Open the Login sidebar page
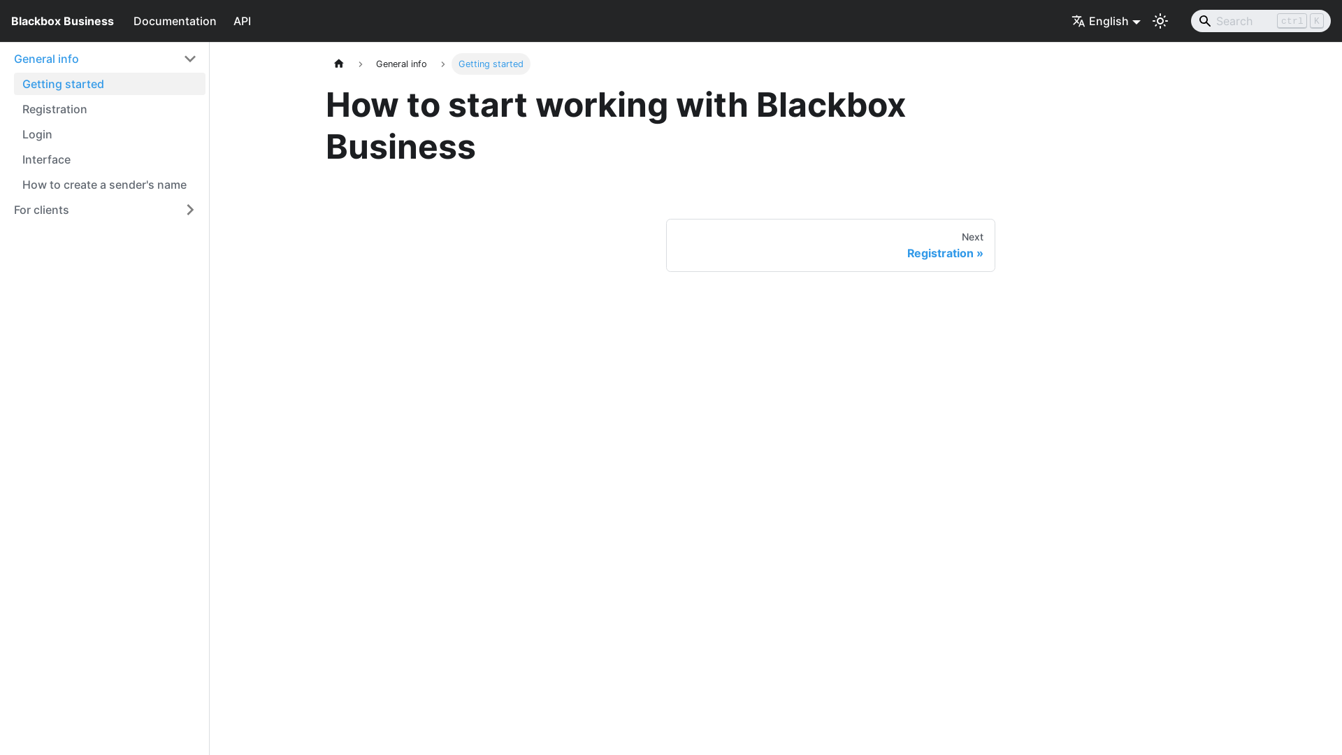This screenshot has height=755, width=1342. [x=110, y=134]
